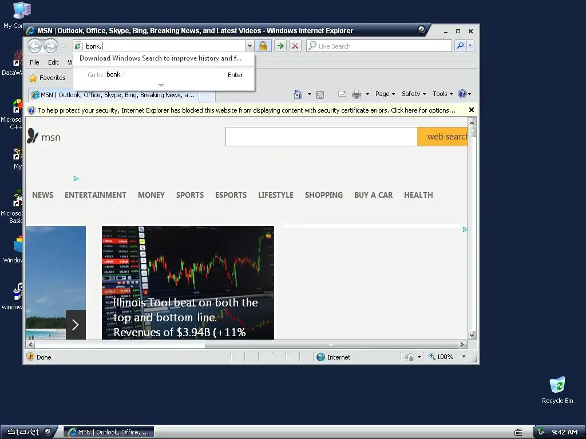Image resolution: width=586 pixels, height=439 pixels.
Task: Open the Tools menu
Action: pyautogui.click(x=442, y=94)
